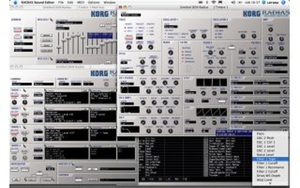Click the volume icon in menu bar
300x188 pixels.
tap(233, 2)
